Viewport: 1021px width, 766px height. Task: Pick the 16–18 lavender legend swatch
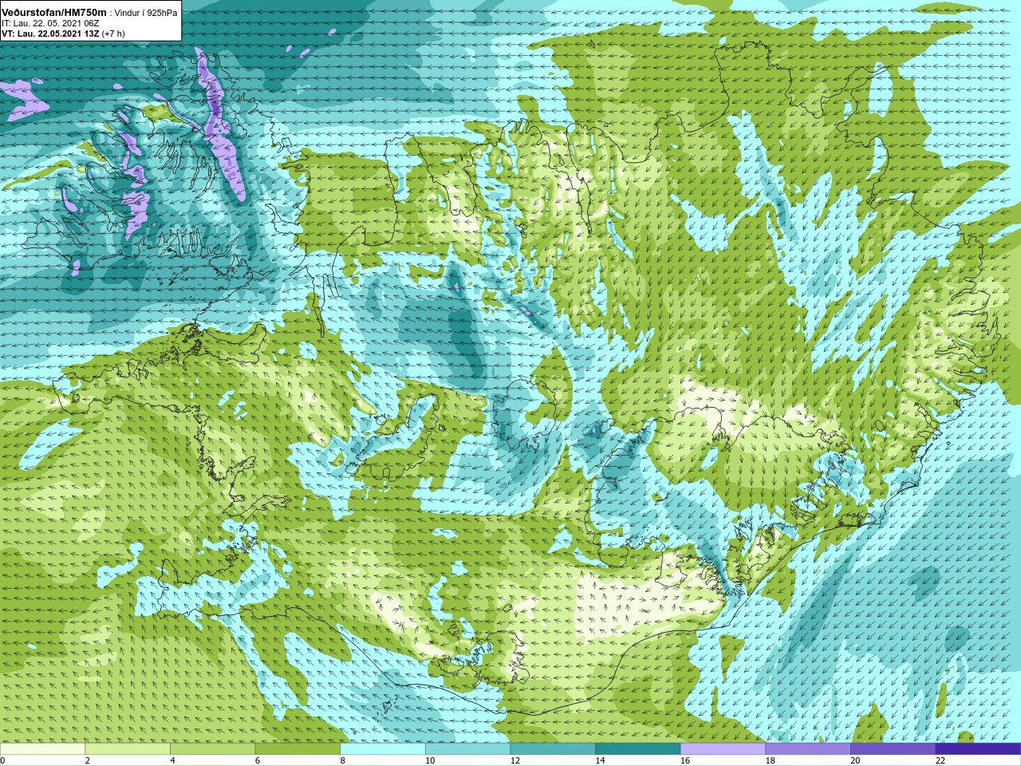[723, 749]
